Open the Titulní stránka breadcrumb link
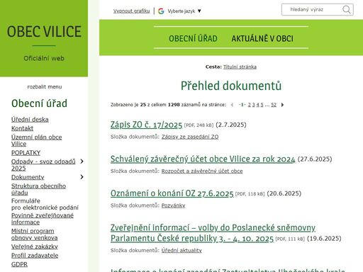The width and height of the screenshot is (363, 272). pyautogui.click(x=240, y=67)
